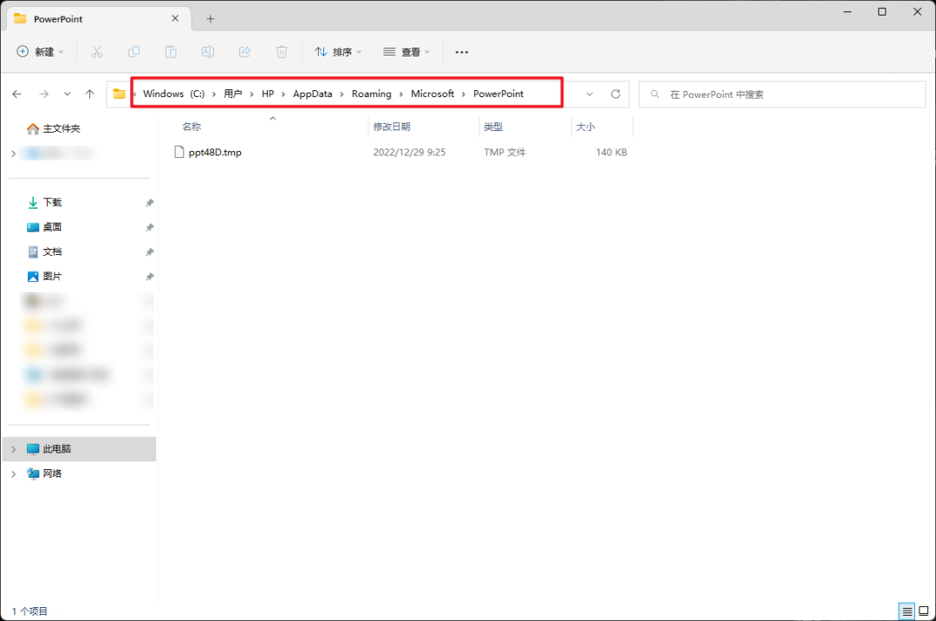The width and height of the screenshot is (936, 621).
Task: Click the PowerPoint search box
Action: point(782,95)
